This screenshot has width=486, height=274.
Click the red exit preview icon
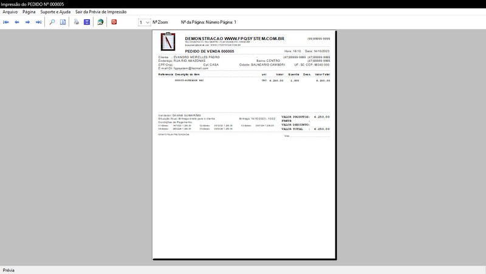pyautogui.click(x=114, y=22)
